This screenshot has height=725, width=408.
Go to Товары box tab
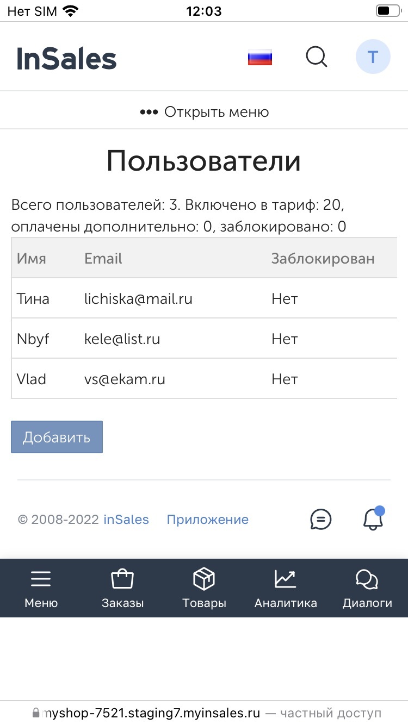pyautogui.click(x=204, y=588)
